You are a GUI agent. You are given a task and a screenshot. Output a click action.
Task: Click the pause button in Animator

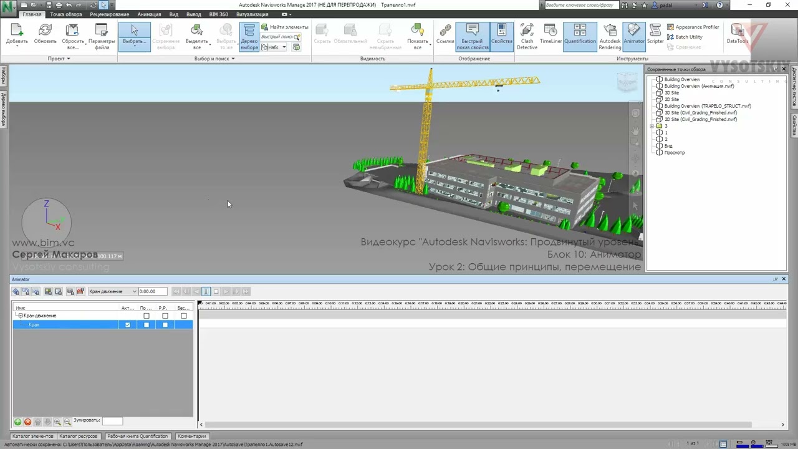coord(206,291)
